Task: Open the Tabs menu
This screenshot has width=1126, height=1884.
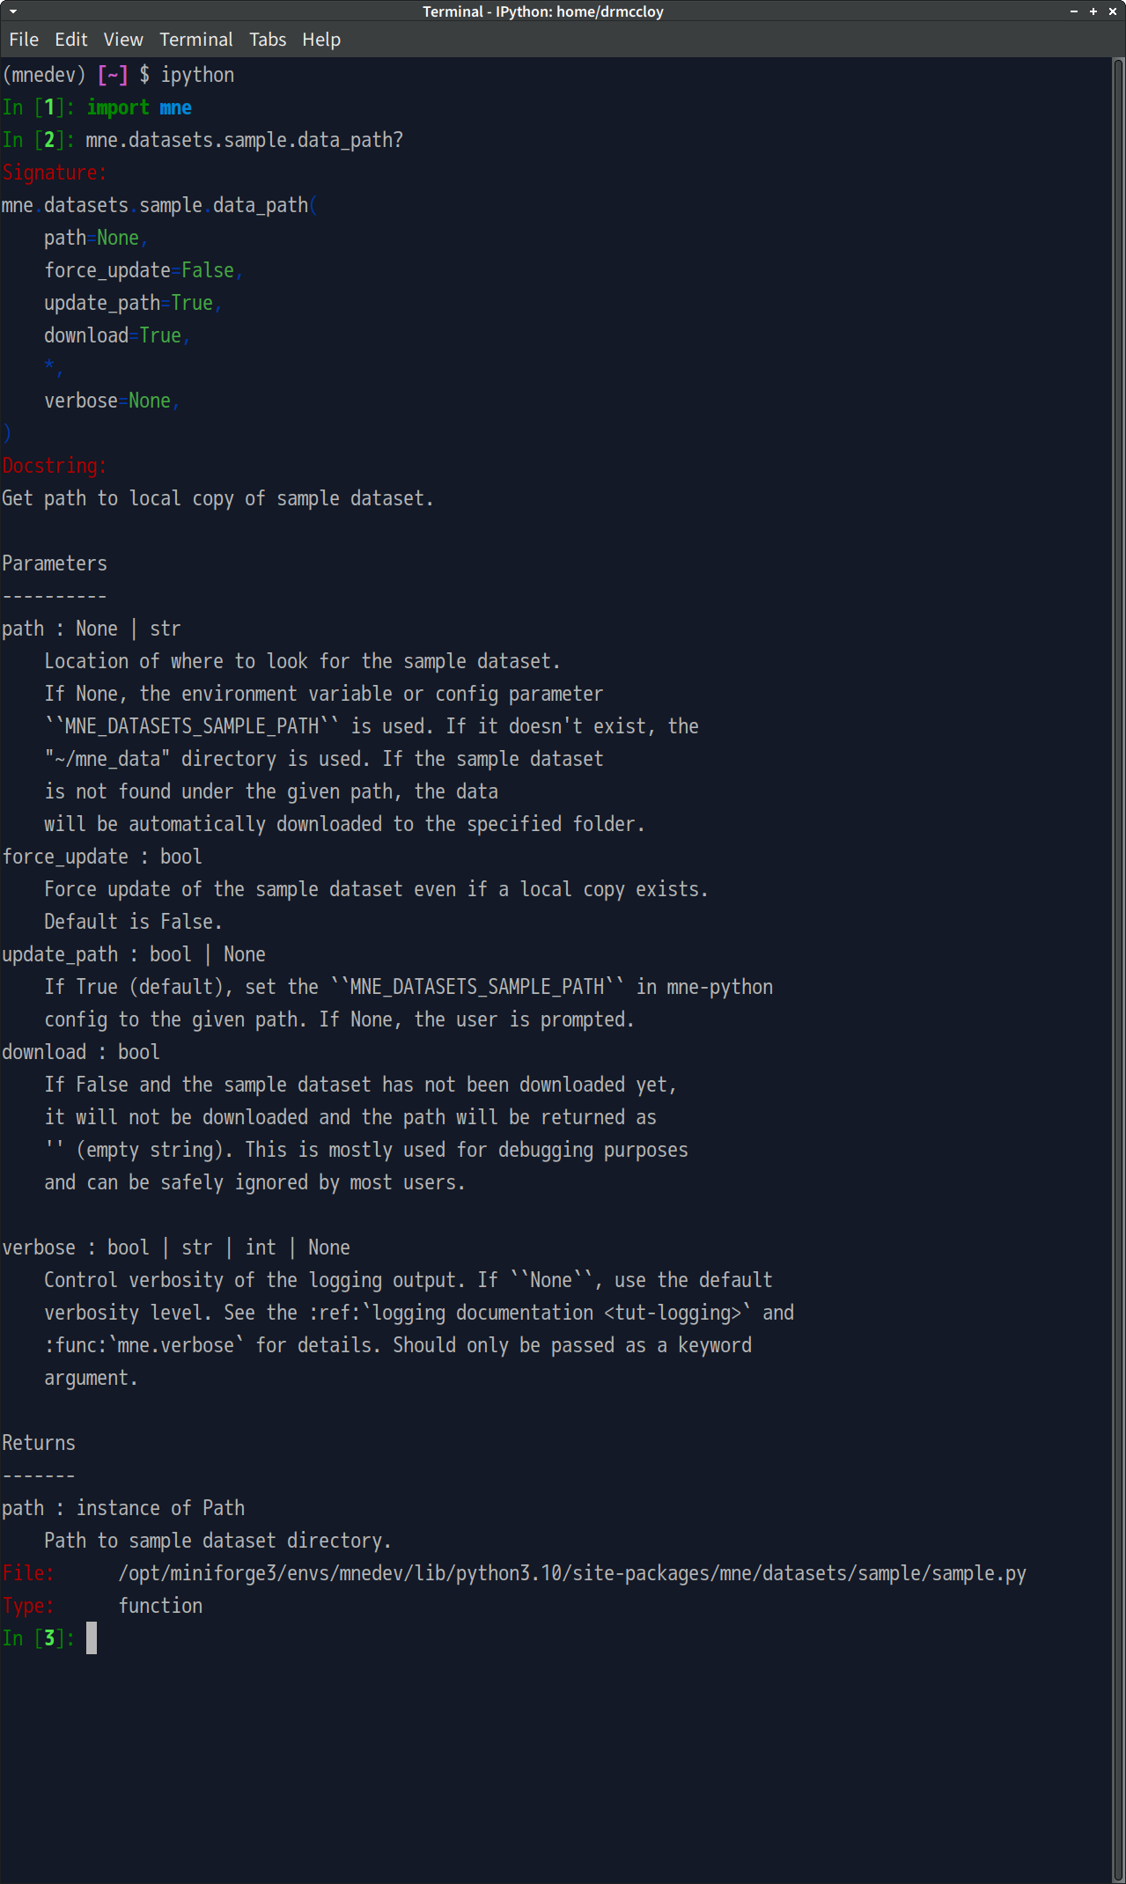Action: coord(268,40)
